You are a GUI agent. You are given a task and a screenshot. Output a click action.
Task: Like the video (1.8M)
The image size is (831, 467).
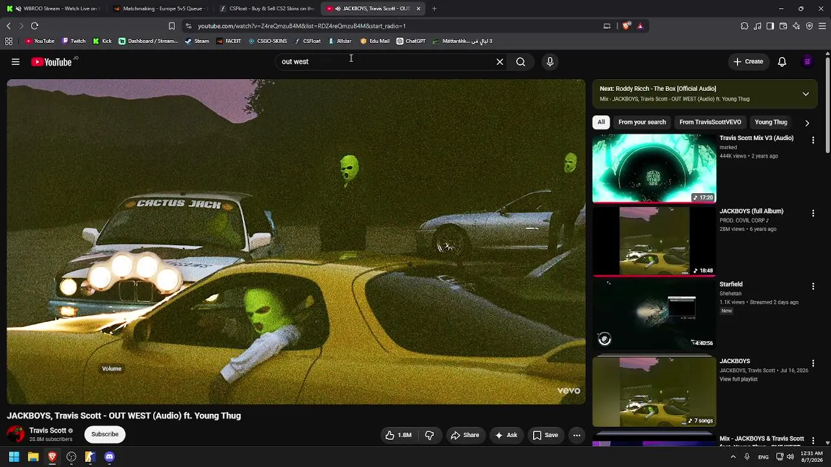[399, 435]
